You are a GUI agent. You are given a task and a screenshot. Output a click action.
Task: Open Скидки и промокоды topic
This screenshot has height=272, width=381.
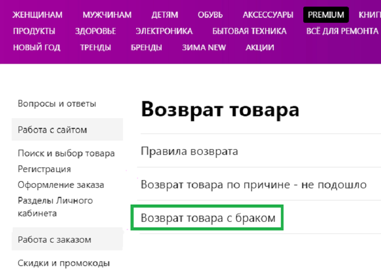pos(63,263)
